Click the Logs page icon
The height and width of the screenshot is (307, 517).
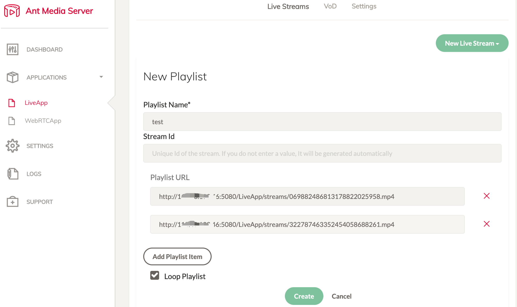(x=13, y=174)
